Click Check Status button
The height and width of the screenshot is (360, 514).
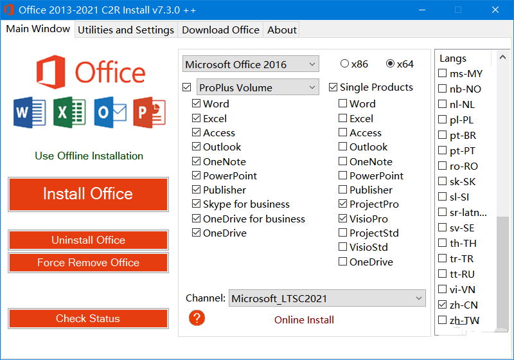[x=88, y=318]
